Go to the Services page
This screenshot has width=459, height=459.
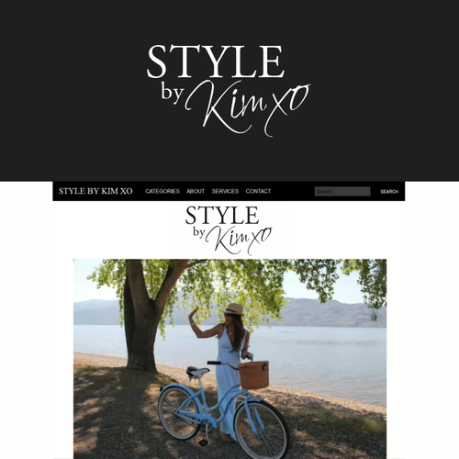coord(225,191)
